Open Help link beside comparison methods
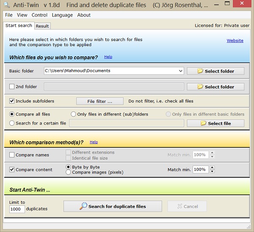Image resolution: width=254 pixels, height=232 pixels. tap(94, 142)
